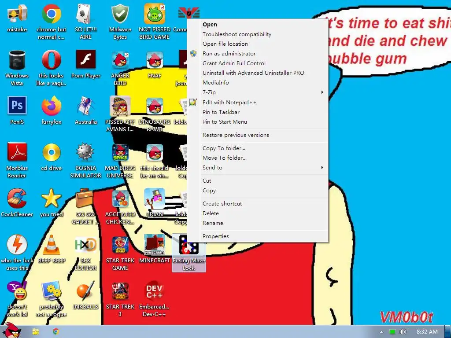Choose Move To folder...
The height and width of the screenshot is (338, 451).
[x=257, y=158]
